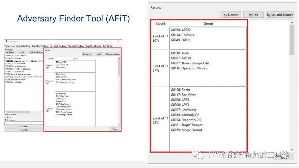Select T1046: Network Service Scanning technique
This screenshot has height=168, width=299.
(18, 74)
